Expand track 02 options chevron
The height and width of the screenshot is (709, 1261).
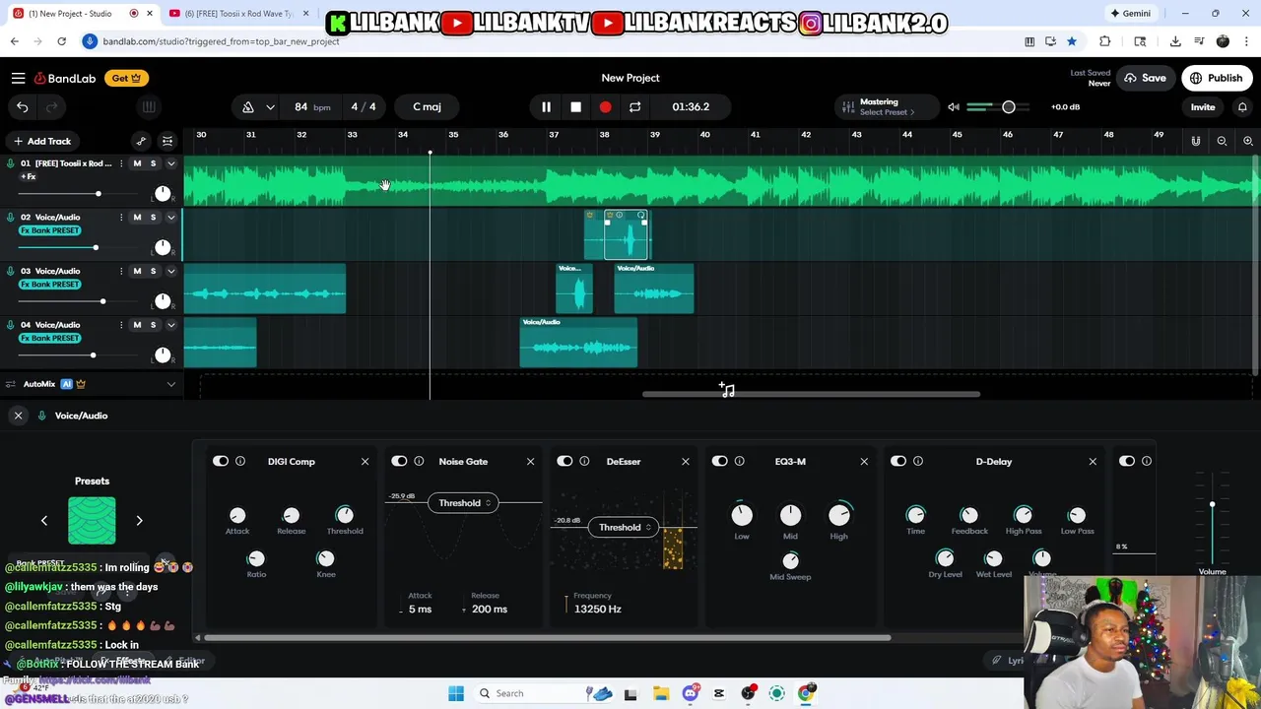(x=170, y=218)
